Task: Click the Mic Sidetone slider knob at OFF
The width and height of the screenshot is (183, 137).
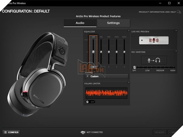Action: tap(134, 67)
